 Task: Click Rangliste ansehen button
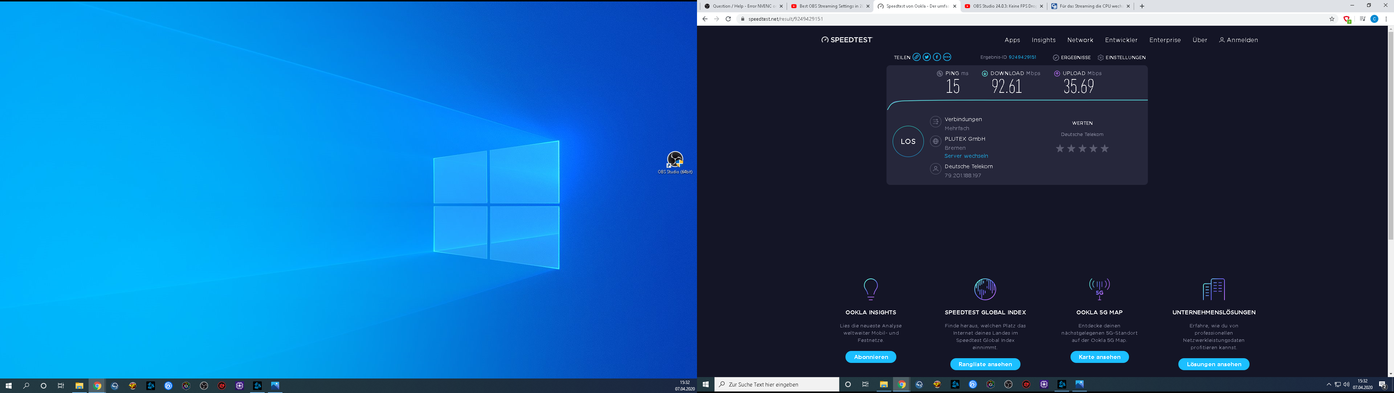pyautogui.click(x=985, y=364)
